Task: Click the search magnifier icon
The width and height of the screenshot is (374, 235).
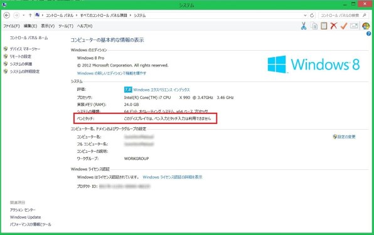Action: point(364,16)
